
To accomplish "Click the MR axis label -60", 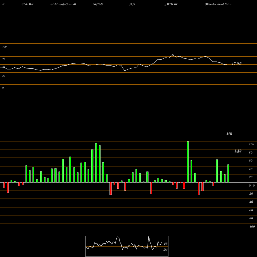I will coord(251,210).
